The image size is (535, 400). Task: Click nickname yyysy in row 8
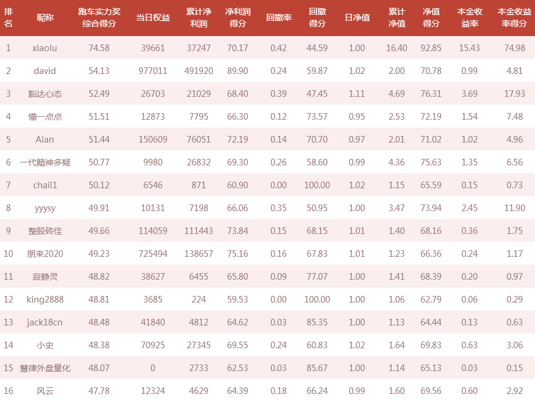[45, 208]
